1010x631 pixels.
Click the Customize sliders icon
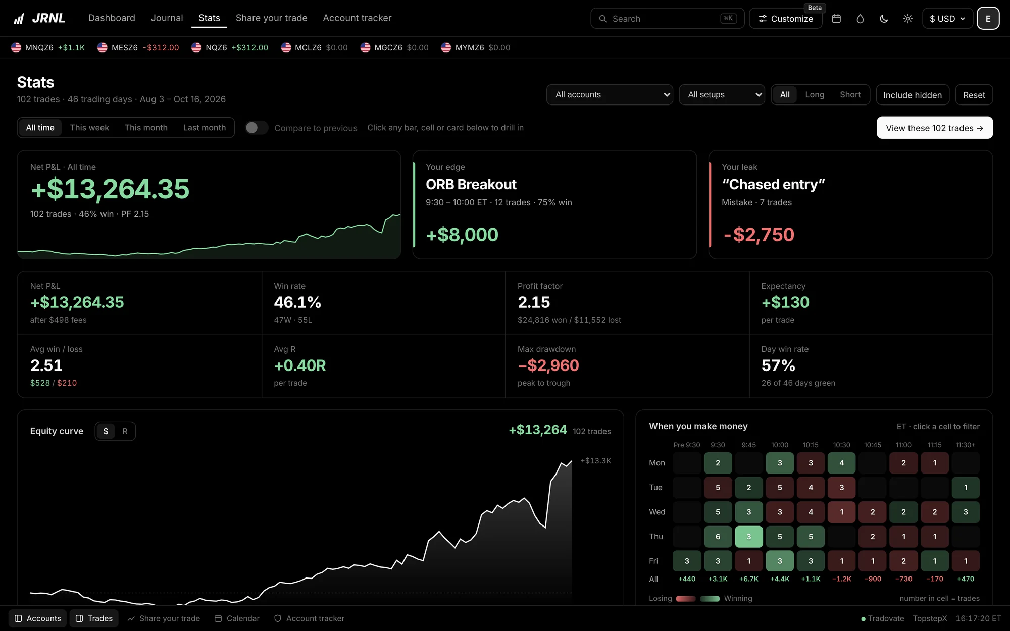[763, 19]
